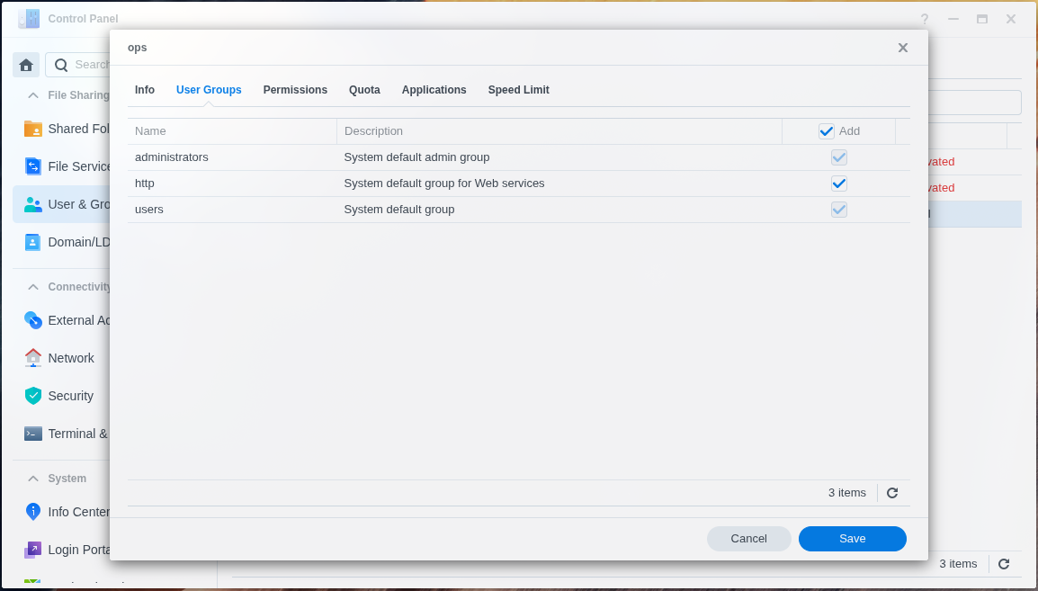The image size is (1038, 591).
Task: Click the users row 'System default group' description
Action: (399, 209)
